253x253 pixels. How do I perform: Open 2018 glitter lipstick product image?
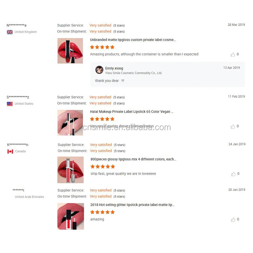tap(71, 216)
